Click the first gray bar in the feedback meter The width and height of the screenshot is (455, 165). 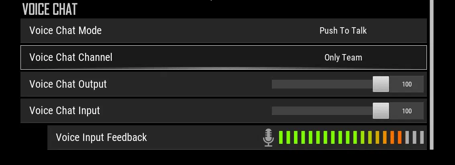407,137
